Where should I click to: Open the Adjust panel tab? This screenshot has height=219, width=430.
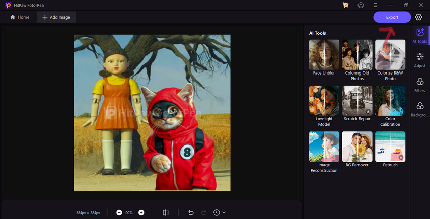point(419,60)
